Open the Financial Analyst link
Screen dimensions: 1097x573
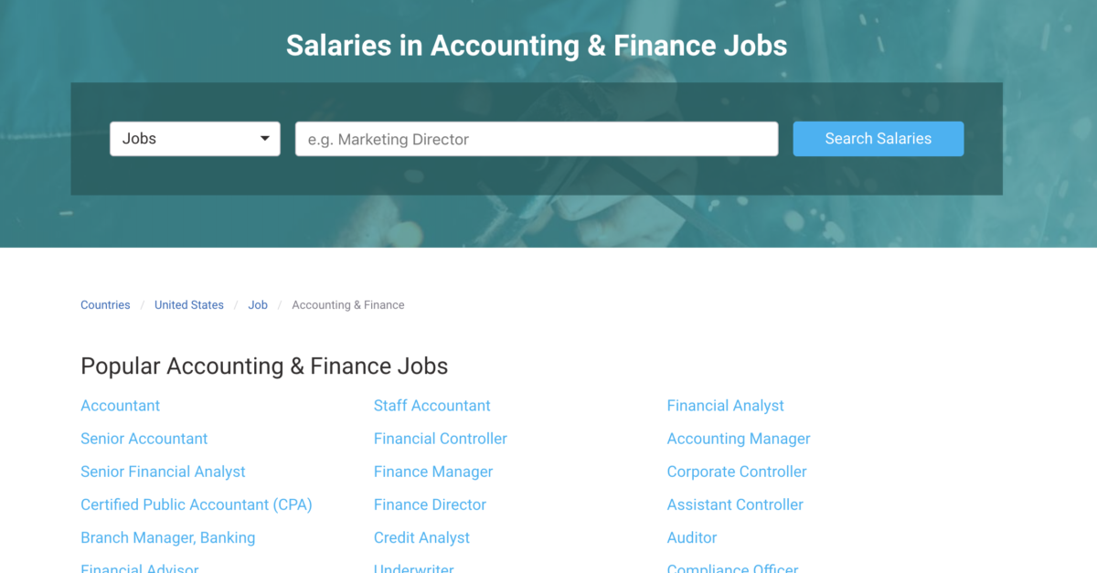click(x=725, y=405)
